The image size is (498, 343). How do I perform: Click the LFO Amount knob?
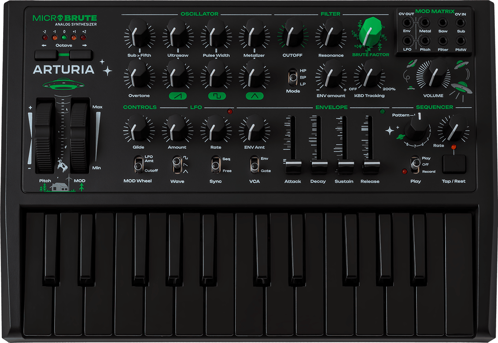pyautogui.click(x=177, y=128)
